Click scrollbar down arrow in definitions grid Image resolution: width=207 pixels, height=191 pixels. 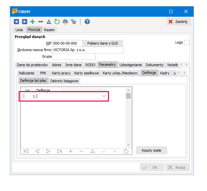(x=128, y=145)
